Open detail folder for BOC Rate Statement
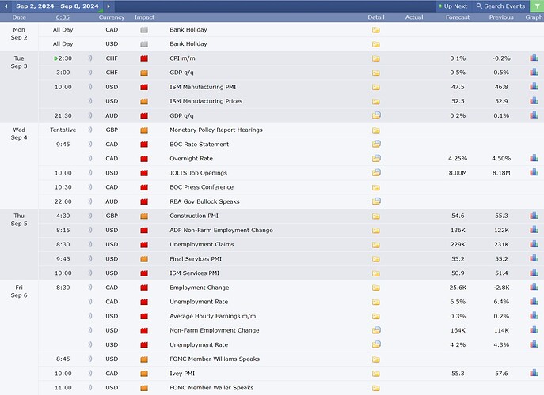Viewport: 544px width, 395px height. tap(376, 145)
